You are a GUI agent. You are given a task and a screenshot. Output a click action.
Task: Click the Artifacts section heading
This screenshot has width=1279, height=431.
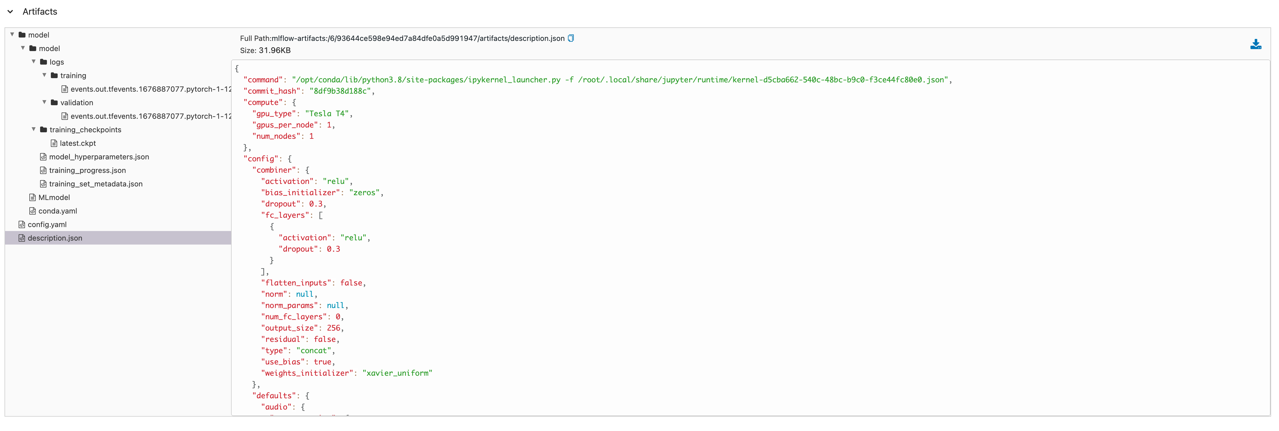pos(40,11)
